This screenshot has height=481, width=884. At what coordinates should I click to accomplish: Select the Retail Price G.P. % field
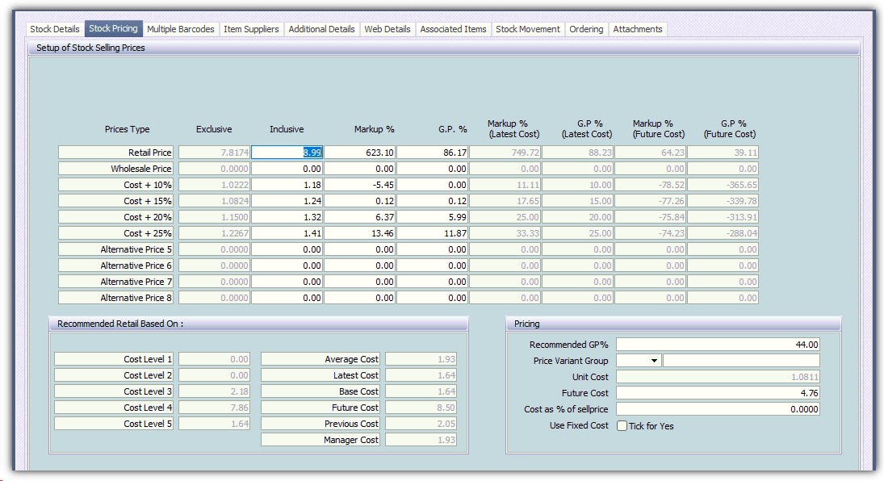tap(433, 153)
